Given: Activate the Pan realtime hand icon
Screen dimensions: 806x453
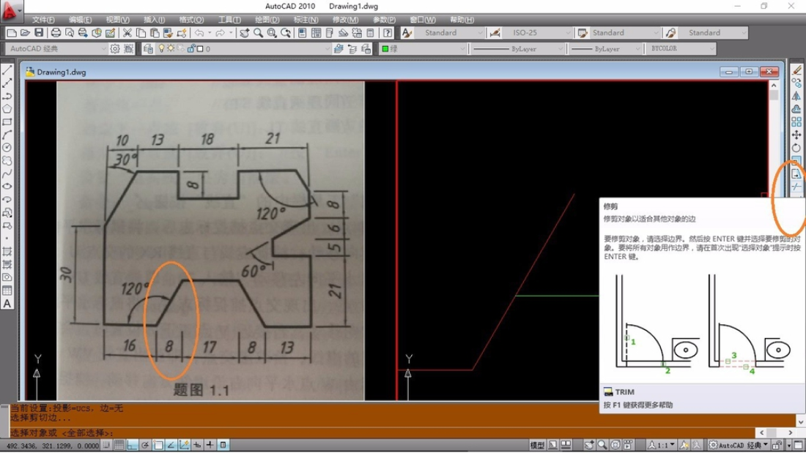Looking at the screenshot, I should coord(244,33).
